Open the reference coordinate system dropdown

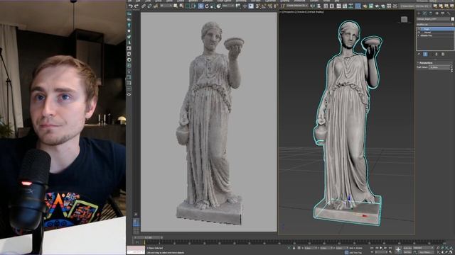point(228,6)
